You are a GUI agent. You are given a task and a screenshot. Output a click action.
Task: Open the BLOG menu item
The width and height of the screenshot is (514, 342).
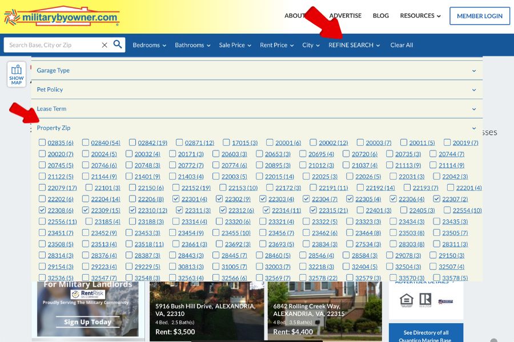[380, 15]
